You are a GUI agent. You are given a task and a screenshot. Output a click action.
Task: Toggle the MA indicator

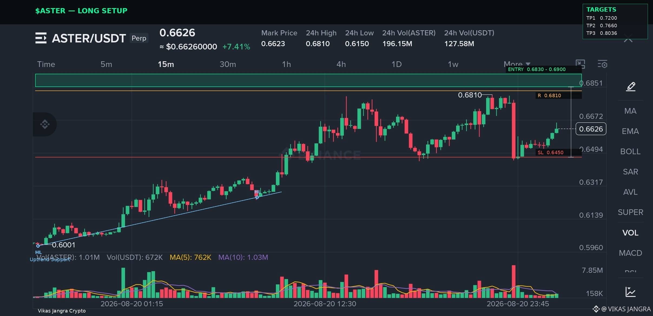click(630, 111)
